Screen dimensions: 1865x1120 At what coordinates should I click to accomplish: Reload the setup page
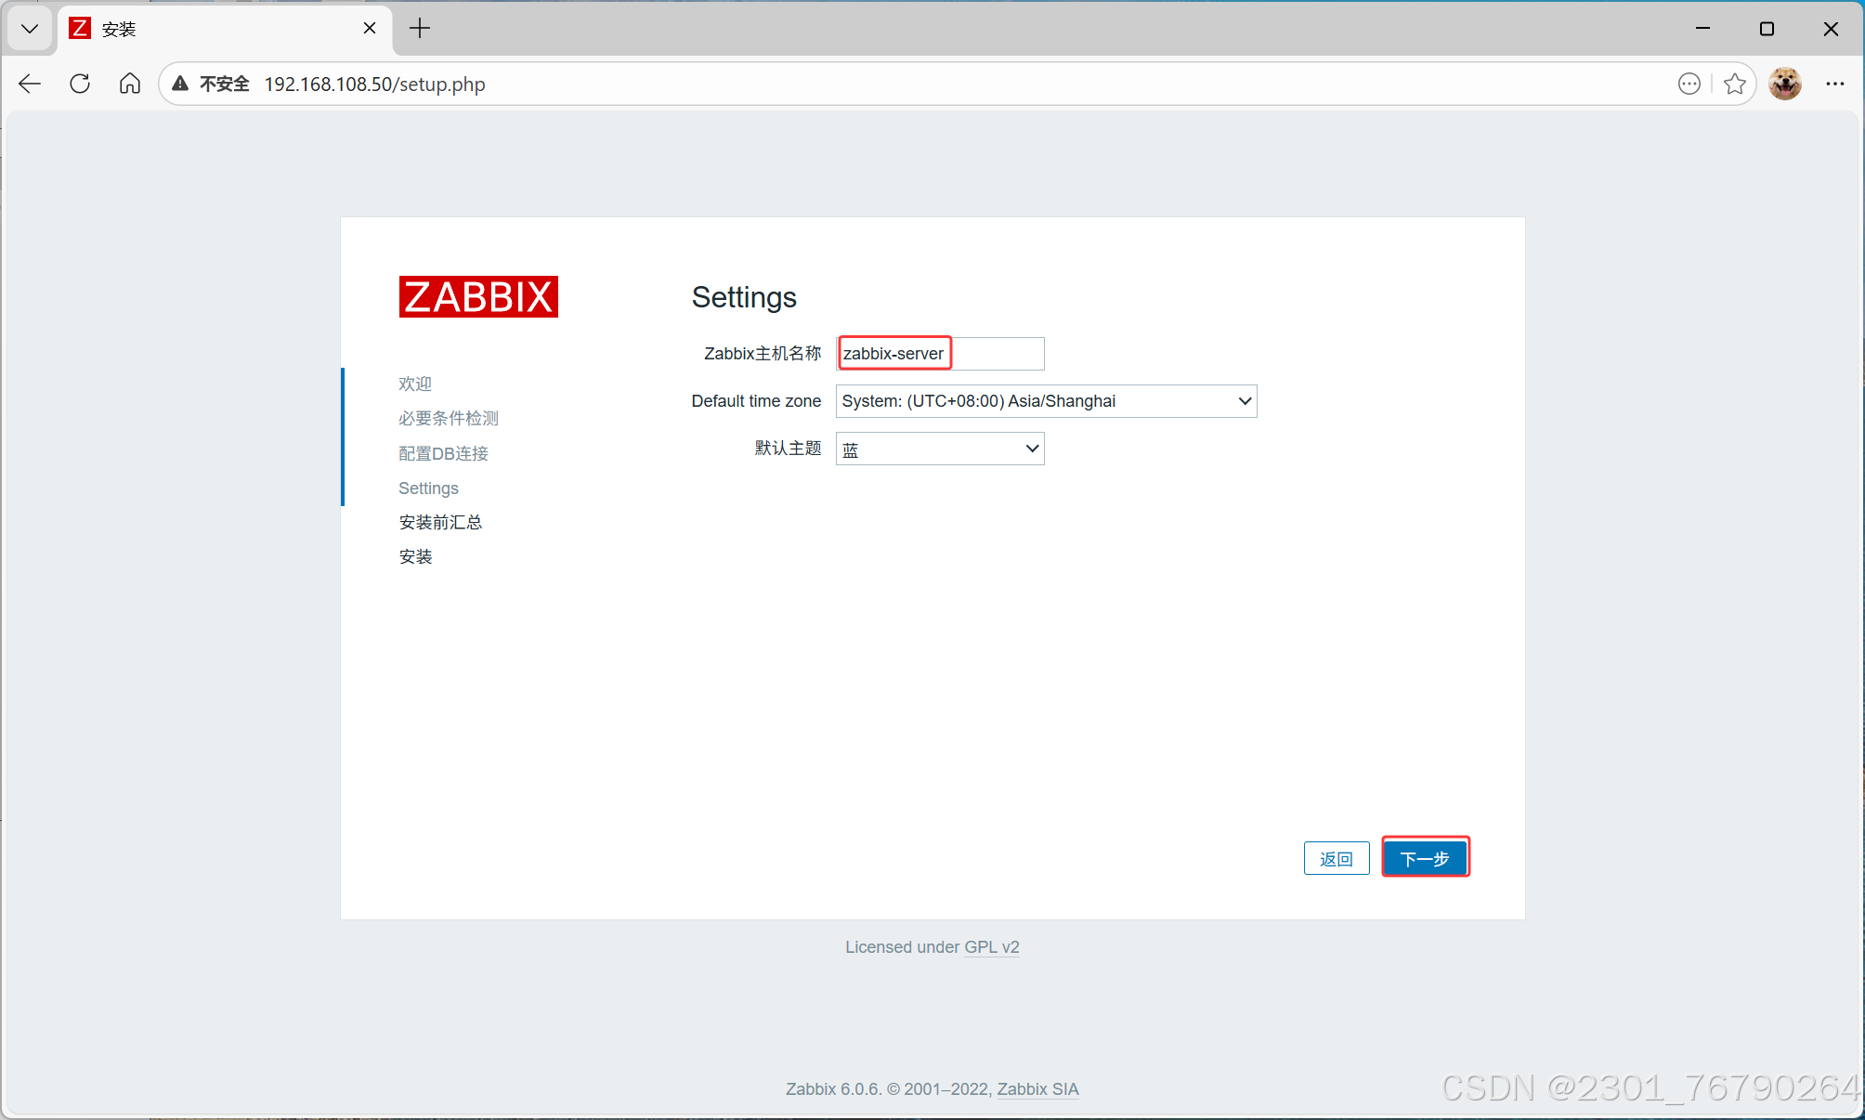point(80,84)
